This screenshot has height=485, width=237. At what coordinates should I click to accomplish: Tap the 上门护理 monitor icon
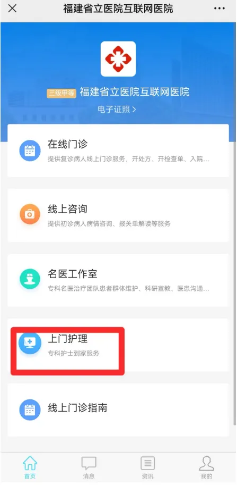point(30,342)
